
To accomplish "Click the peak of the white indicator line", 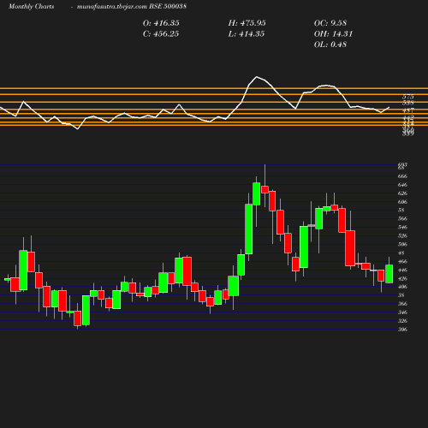I will [x=257, y=77].
